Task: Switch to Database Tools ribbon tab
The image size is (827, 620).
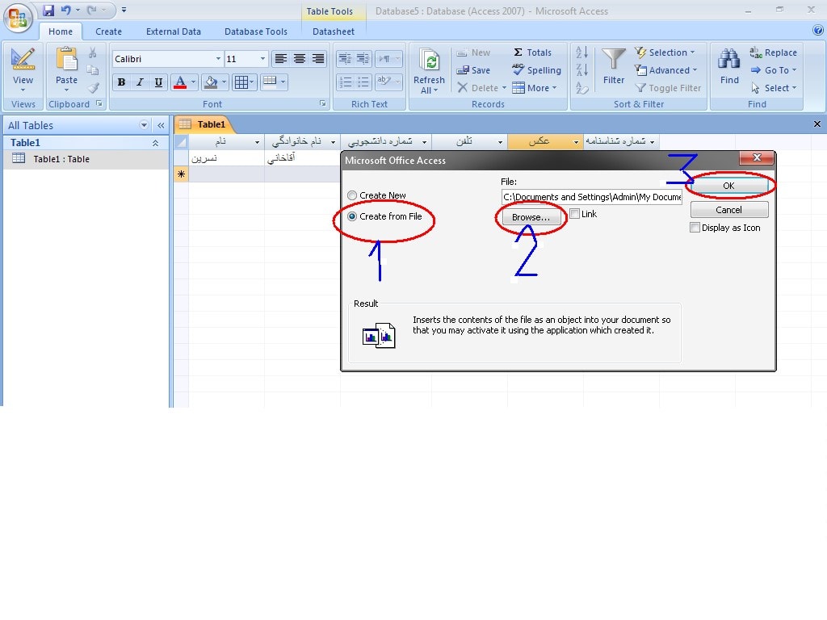Action: point(256,31)
